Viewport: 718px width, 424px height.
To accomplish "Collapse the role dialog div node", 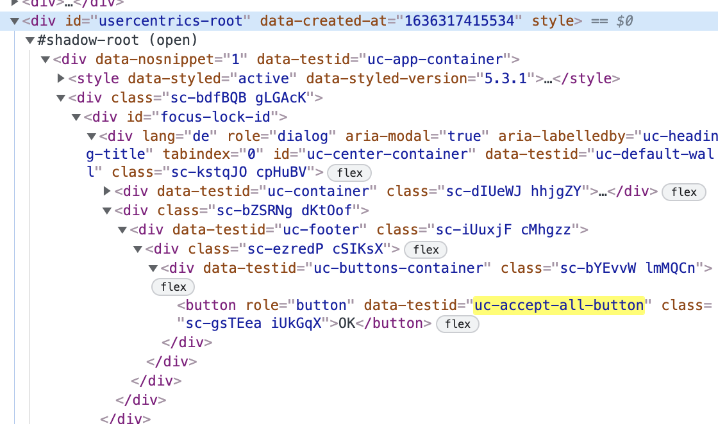I will [92, 136].
